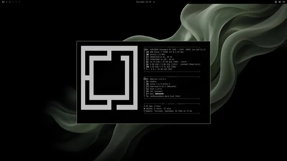Viewport: 287px width, 161px height.
Task: Select the Hyprland 0.56.2 (Wayland) text
Action: pyautogui.click(x=163, y=86)
